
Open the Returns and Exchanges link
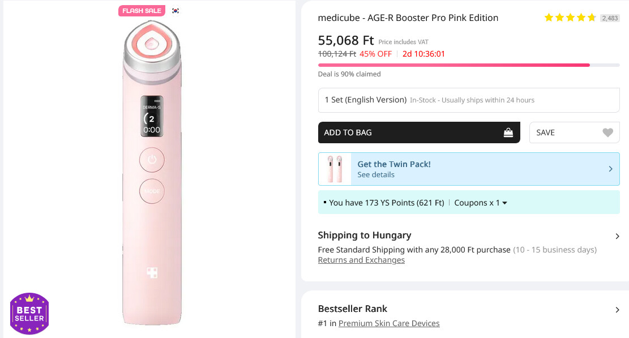tap(361, 260)
